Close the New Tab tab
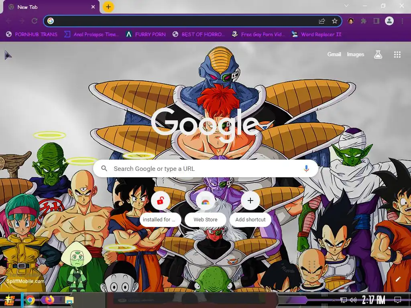 [x=93, y=7]
